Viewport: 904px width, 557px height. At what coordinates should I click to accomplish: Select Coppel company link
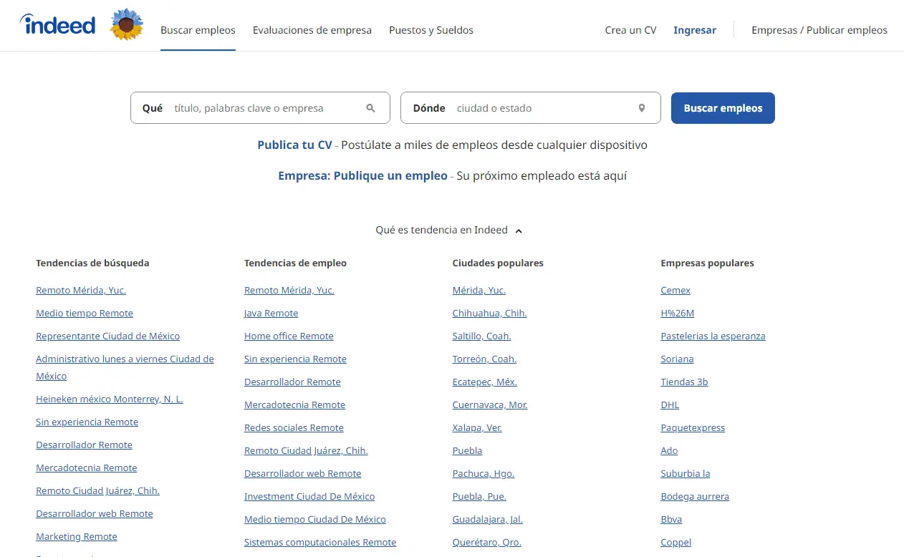click(x=676, y=542)
